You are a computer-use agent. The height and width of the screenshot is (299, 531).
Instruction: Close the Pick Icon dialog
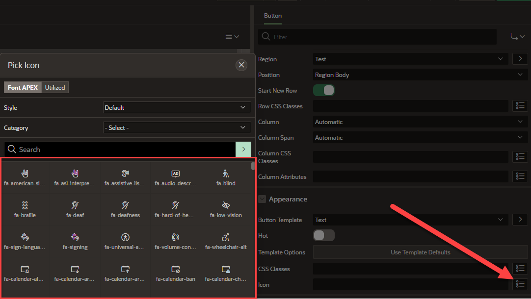pos(241,65)
